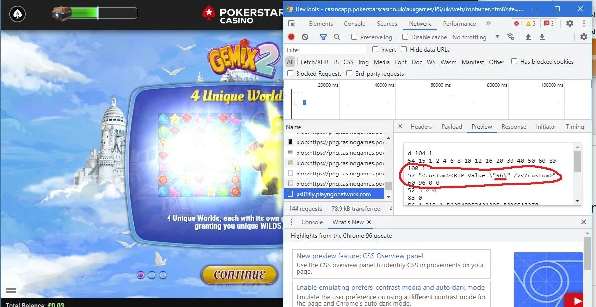The height and width of the screenshot is (307, 596).
Task: Open the CSS Overview panel link
Action: (x=360, y=256)
